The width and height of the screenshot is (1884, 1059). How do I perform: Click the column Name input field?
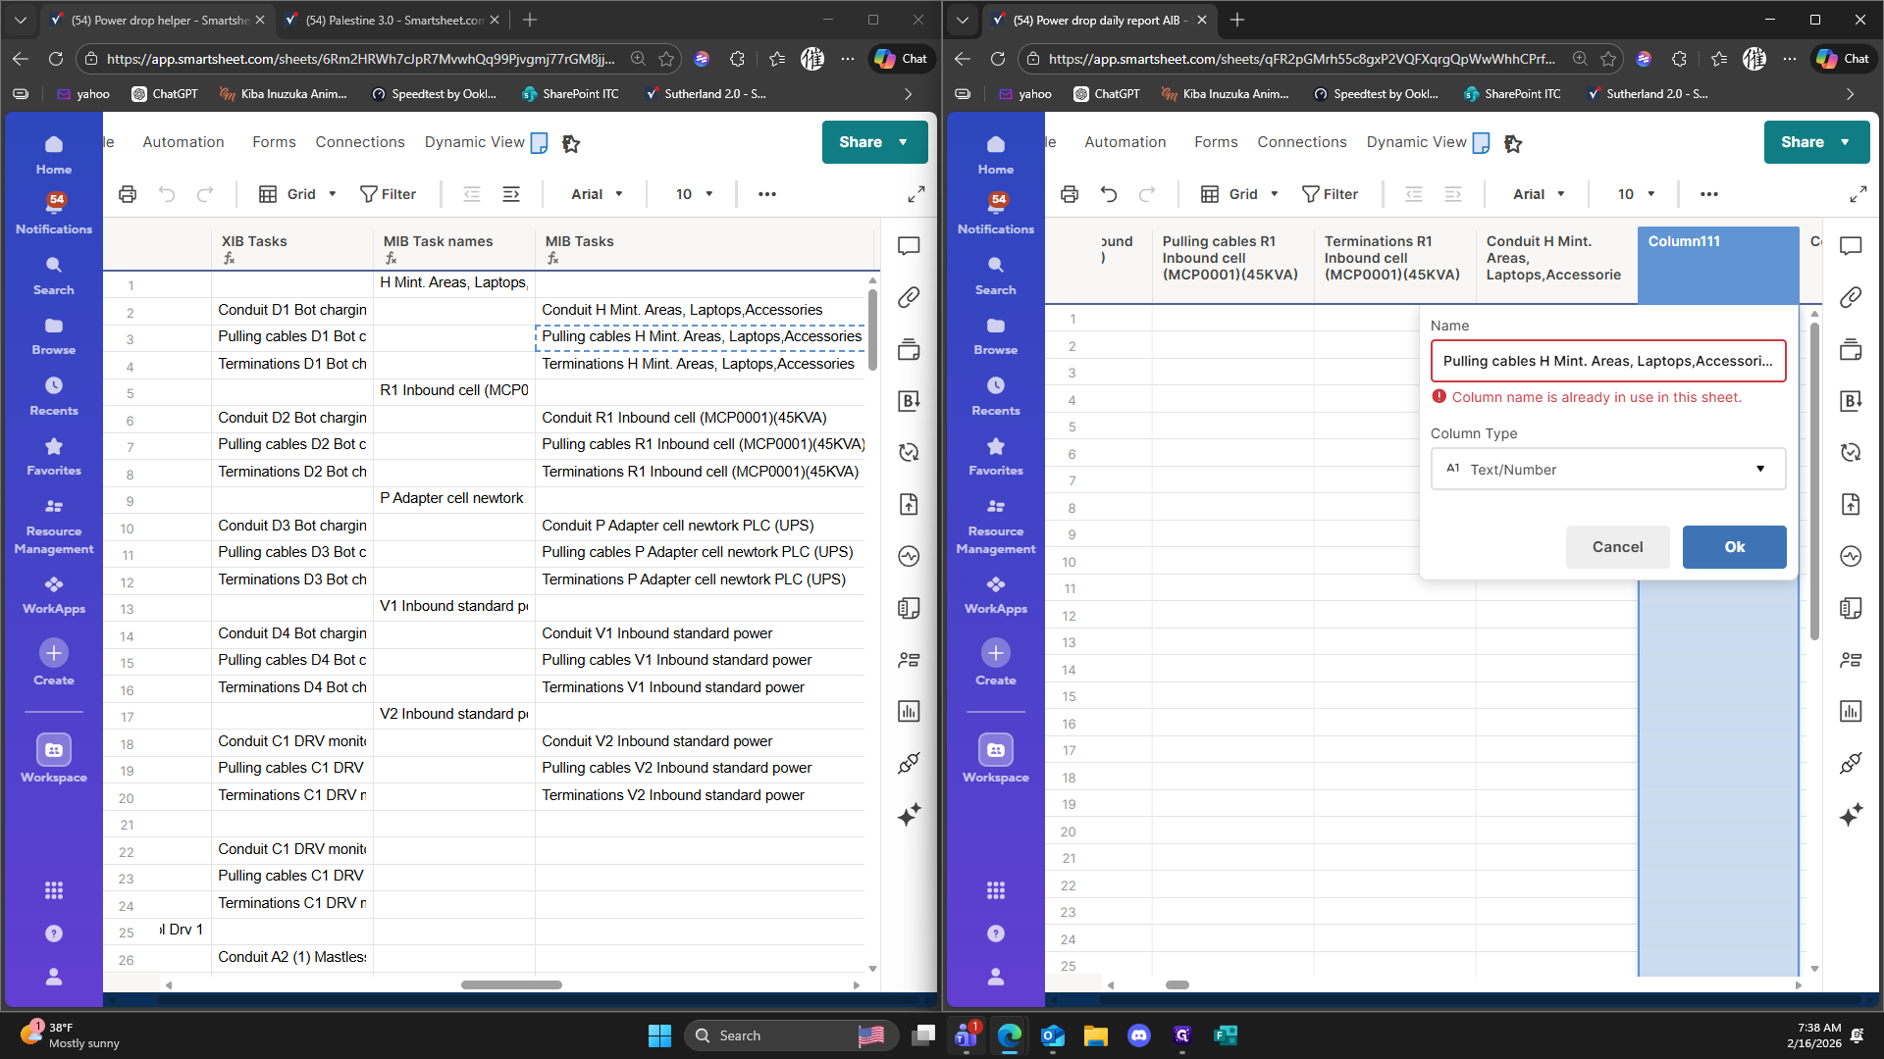point(1607,361)
